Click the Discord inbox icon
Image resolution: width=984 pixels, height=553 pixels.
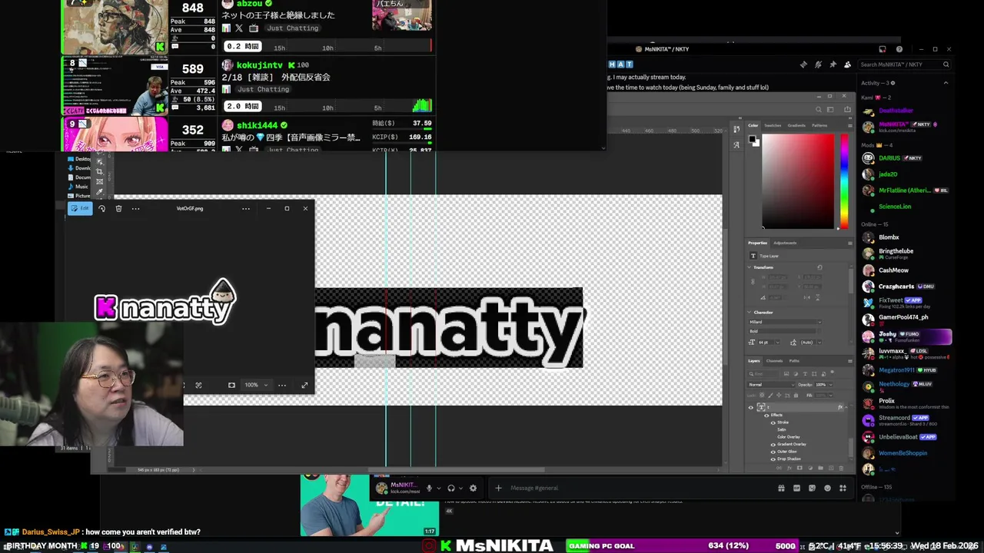point(882,49)
